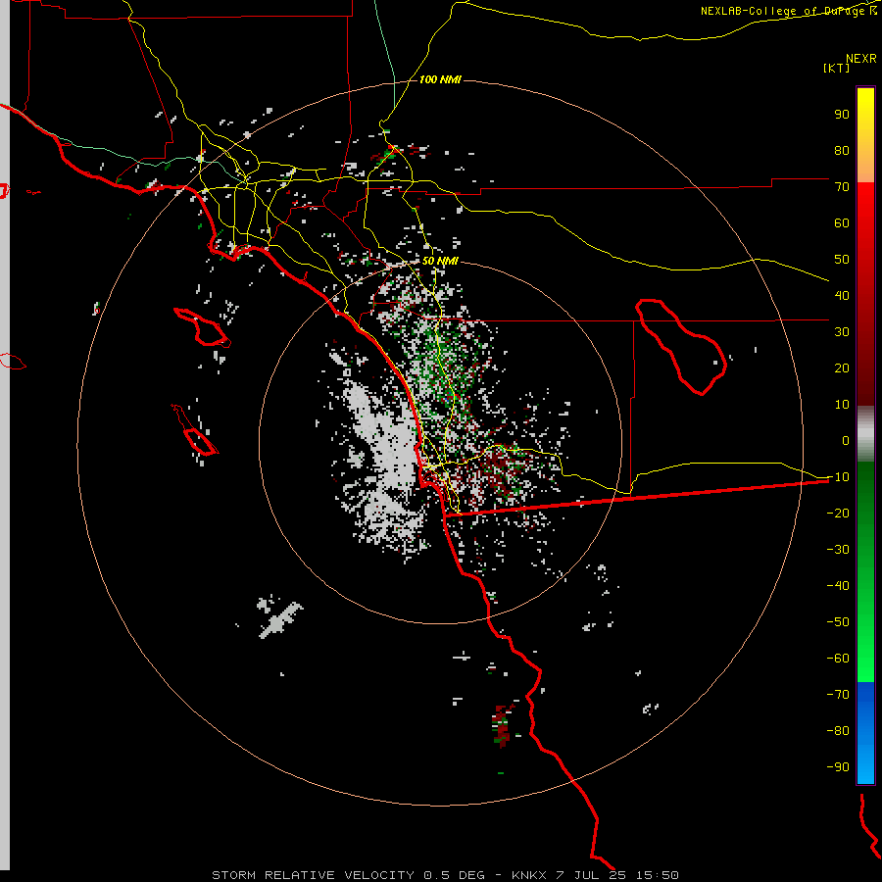Click the -20 knot scale label
Image resolution: width=882 pixels, height=882 pixels.
(x=838, y=514)
